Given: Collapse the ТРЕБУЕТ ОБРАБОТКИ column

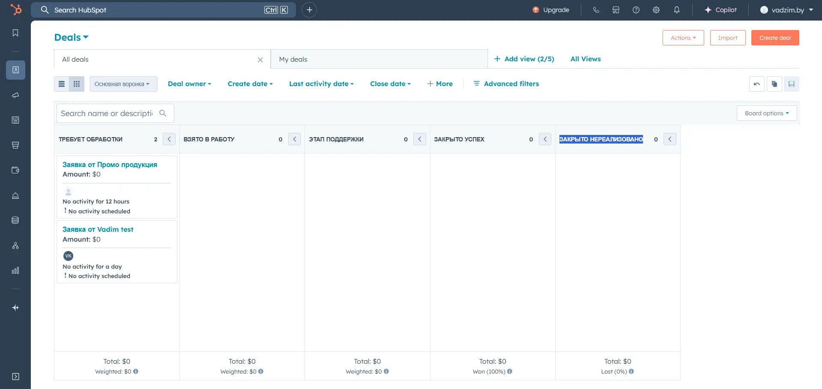Looking at the screenshot, I should (169, 139).
